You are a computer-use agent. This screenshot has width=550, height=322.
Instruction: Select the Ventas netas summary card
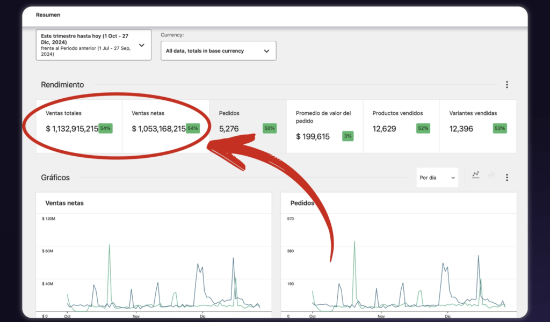click(x=165, y=126)
